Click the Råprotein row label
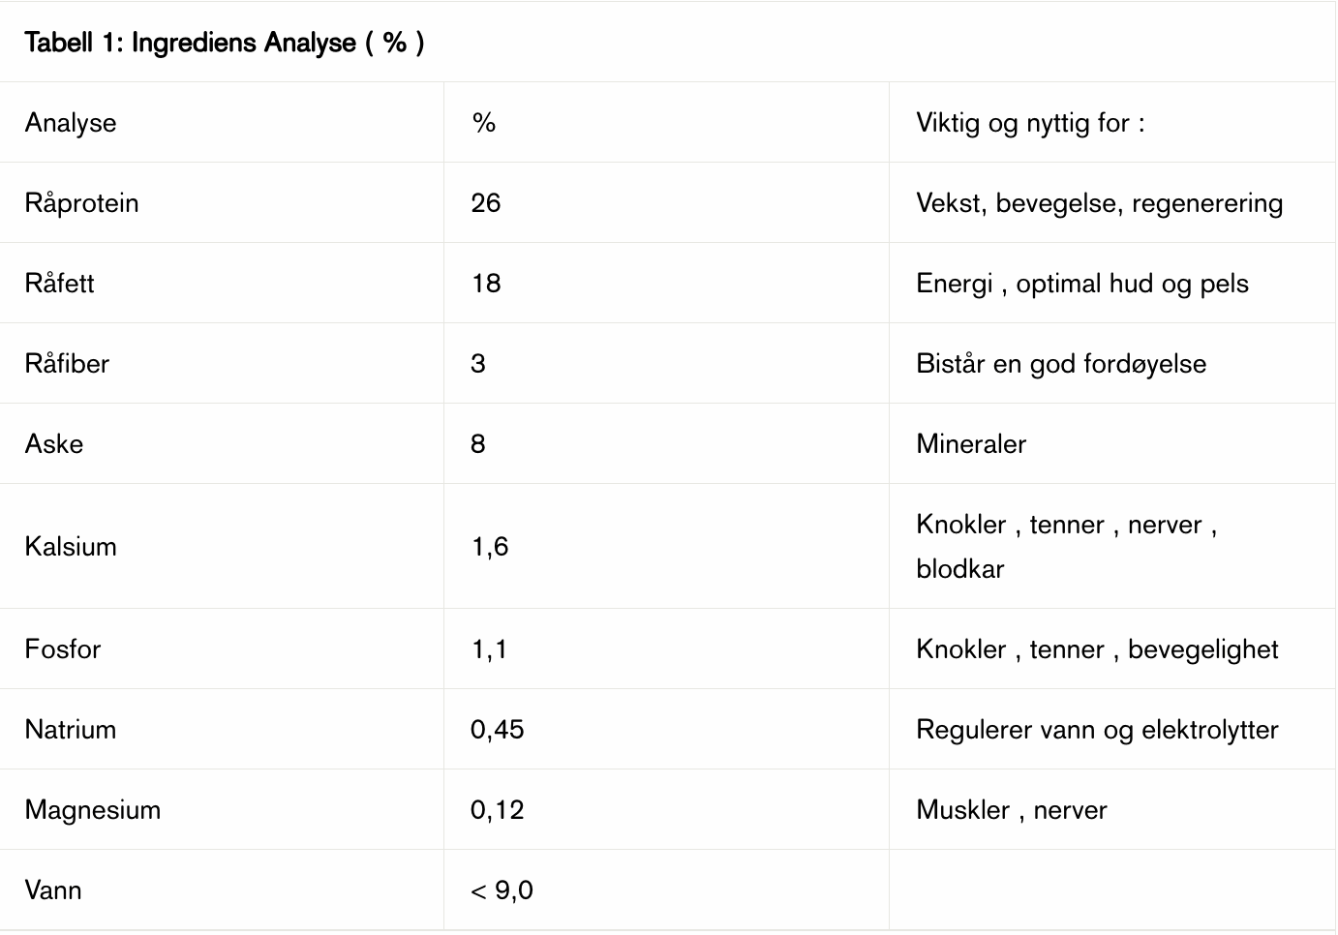 82,203
